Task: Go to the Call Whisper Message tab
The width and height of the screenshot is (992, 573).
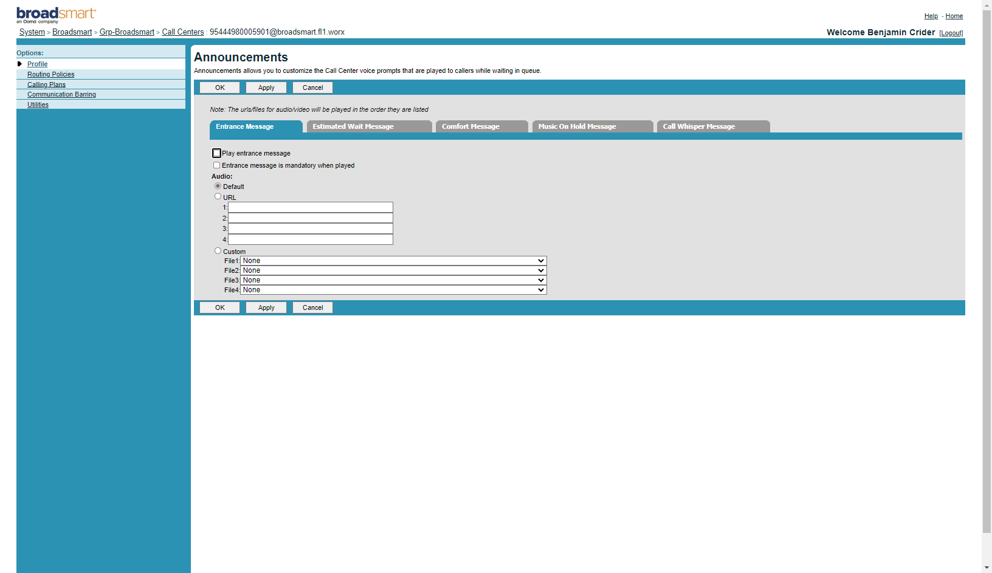Action: pos(714,126)
